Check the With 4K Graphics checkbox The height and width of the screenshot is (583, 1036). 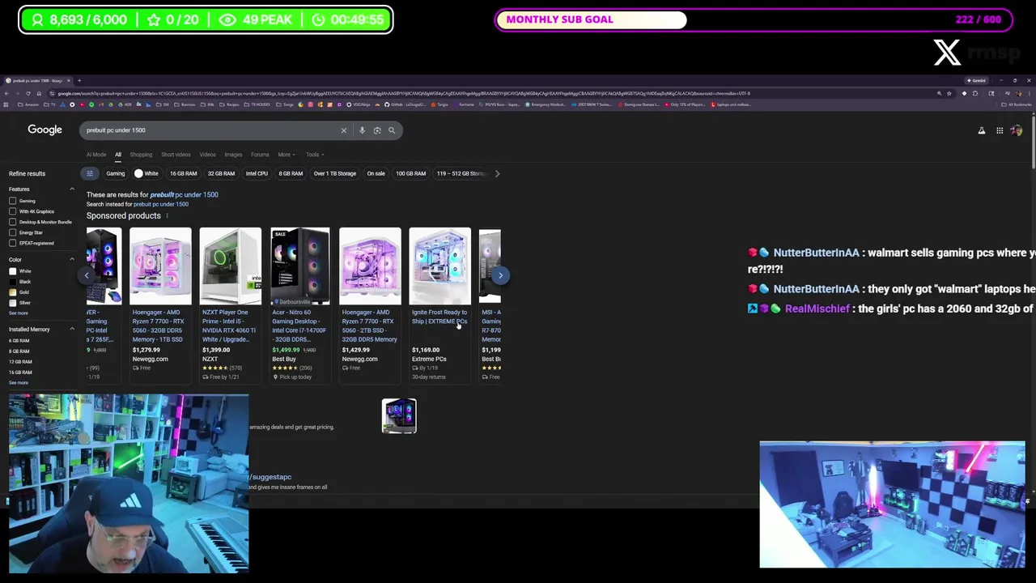click(x=12, y=211)
